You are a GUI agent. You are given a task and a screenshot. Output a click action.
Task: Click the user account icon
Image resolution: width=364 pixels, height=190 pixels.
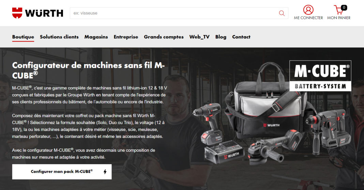(308, 10)
